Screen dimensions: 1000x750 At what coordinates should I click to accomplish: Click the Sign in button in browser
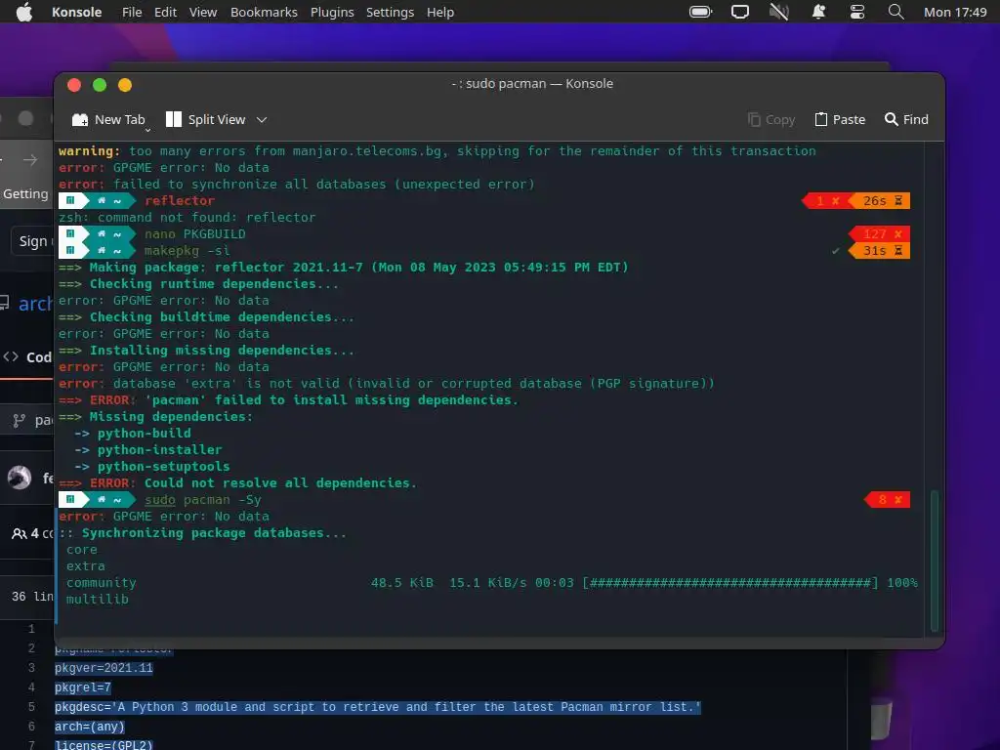[x=32, y=241]
